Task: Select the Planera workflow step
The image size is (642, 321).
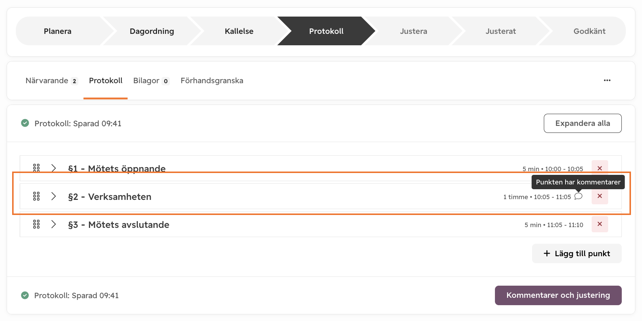Action: [58, 31]
